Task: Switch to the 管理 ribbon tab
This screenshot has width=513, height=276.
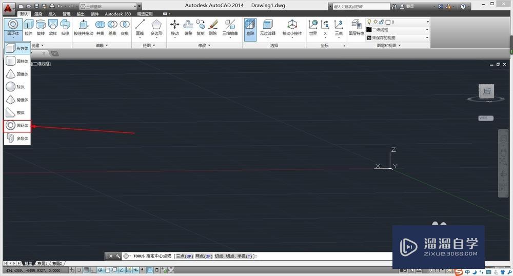Action: click(66, 14)
